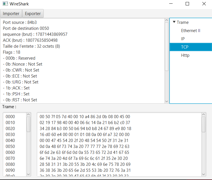Select the IP tree item
212x180 pixels.
[183, 39]
